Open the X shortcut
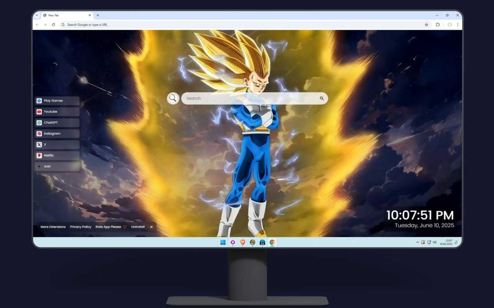The image size is (494, 308). pyautogui.click(x=57, y=144)
